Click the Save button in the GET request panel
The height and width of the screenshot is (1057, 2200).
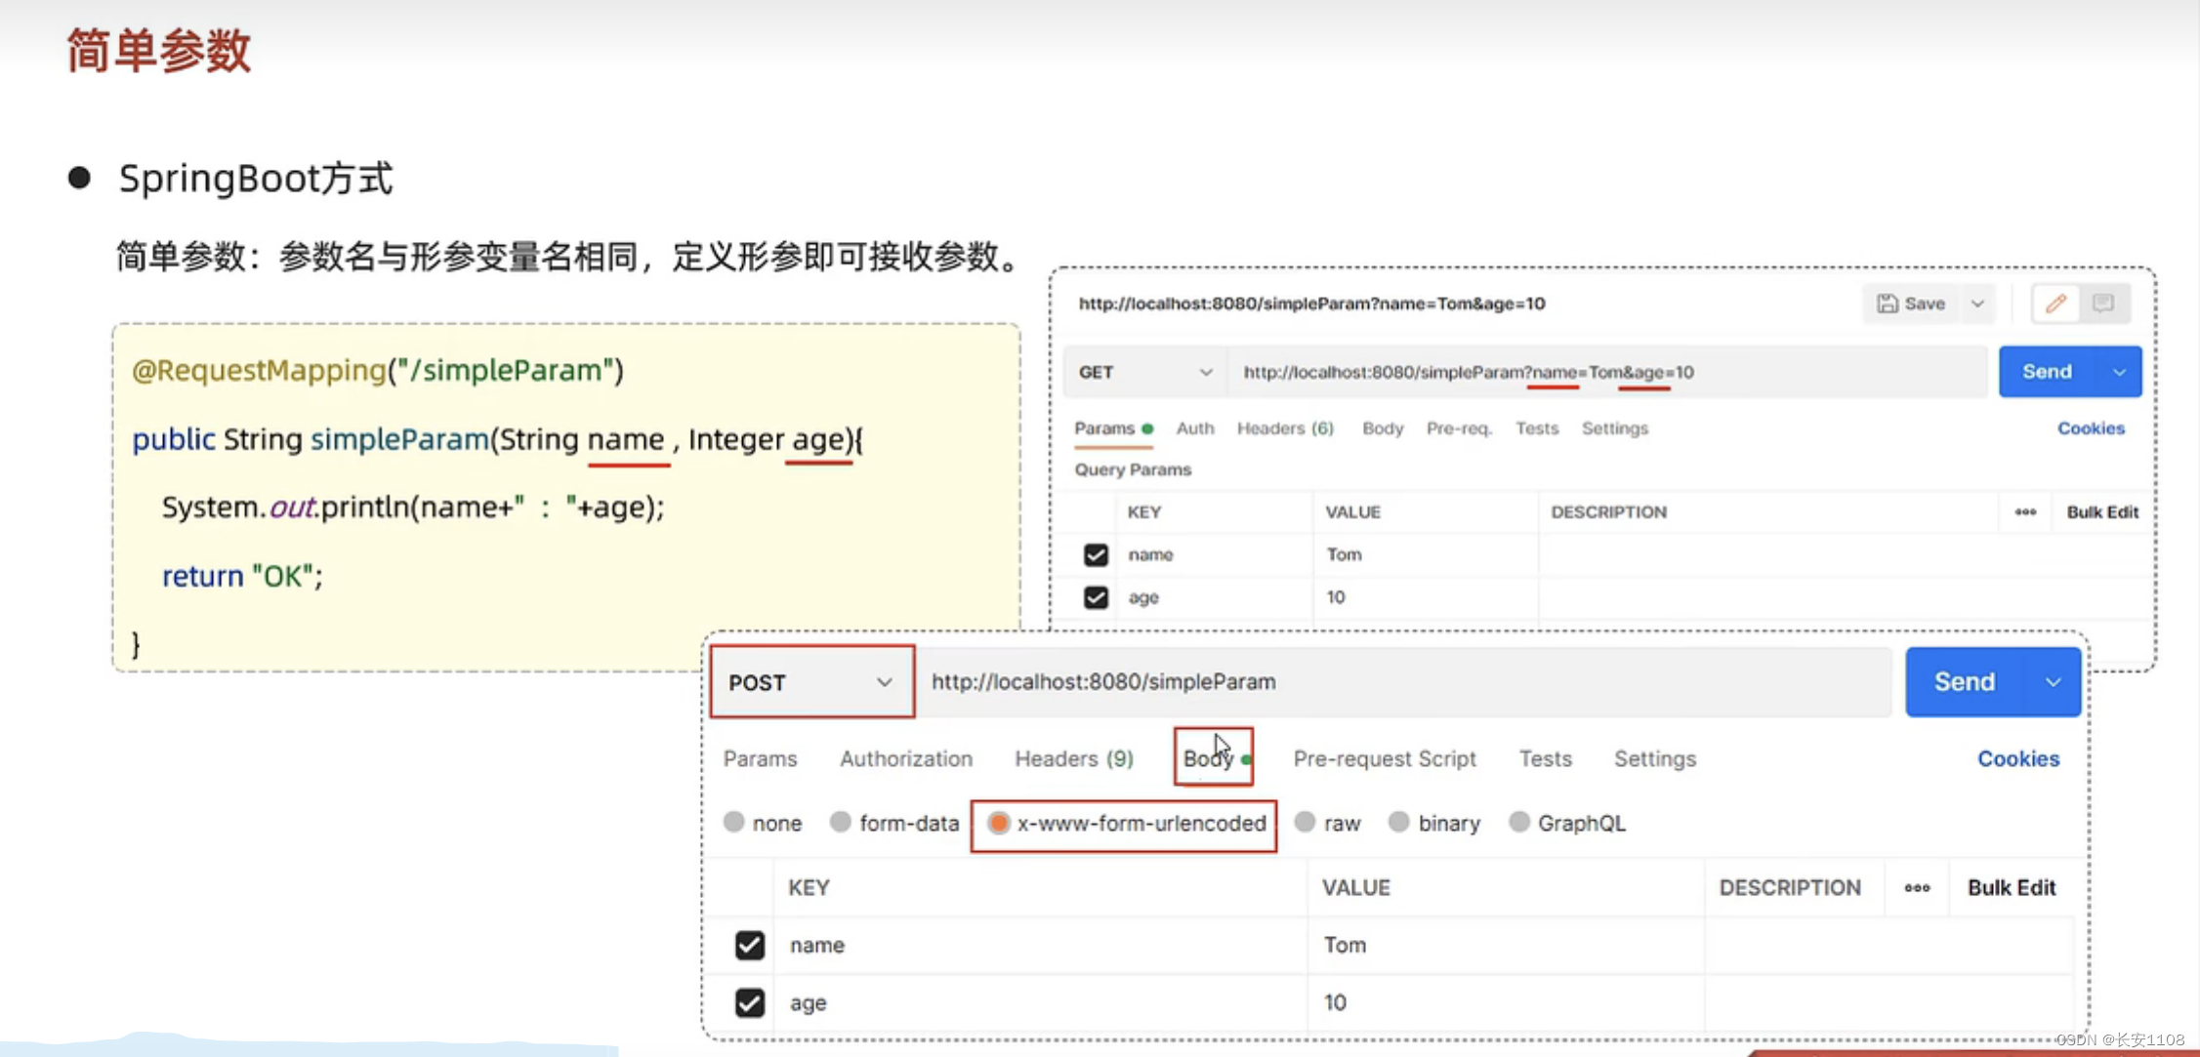1912,304
